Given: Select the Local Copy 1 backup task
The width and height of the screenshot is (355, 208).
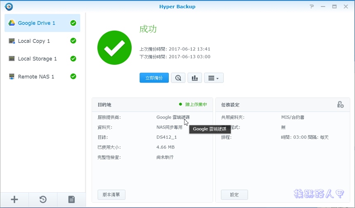Looking at the screenshot, I should (43, 41).
